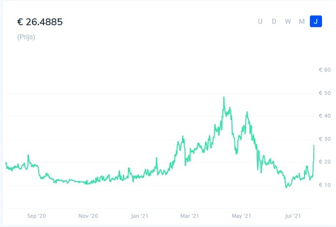336x227 pixels.
Task: Click the Jan '21 date label
Action: (x=140, y=216)
